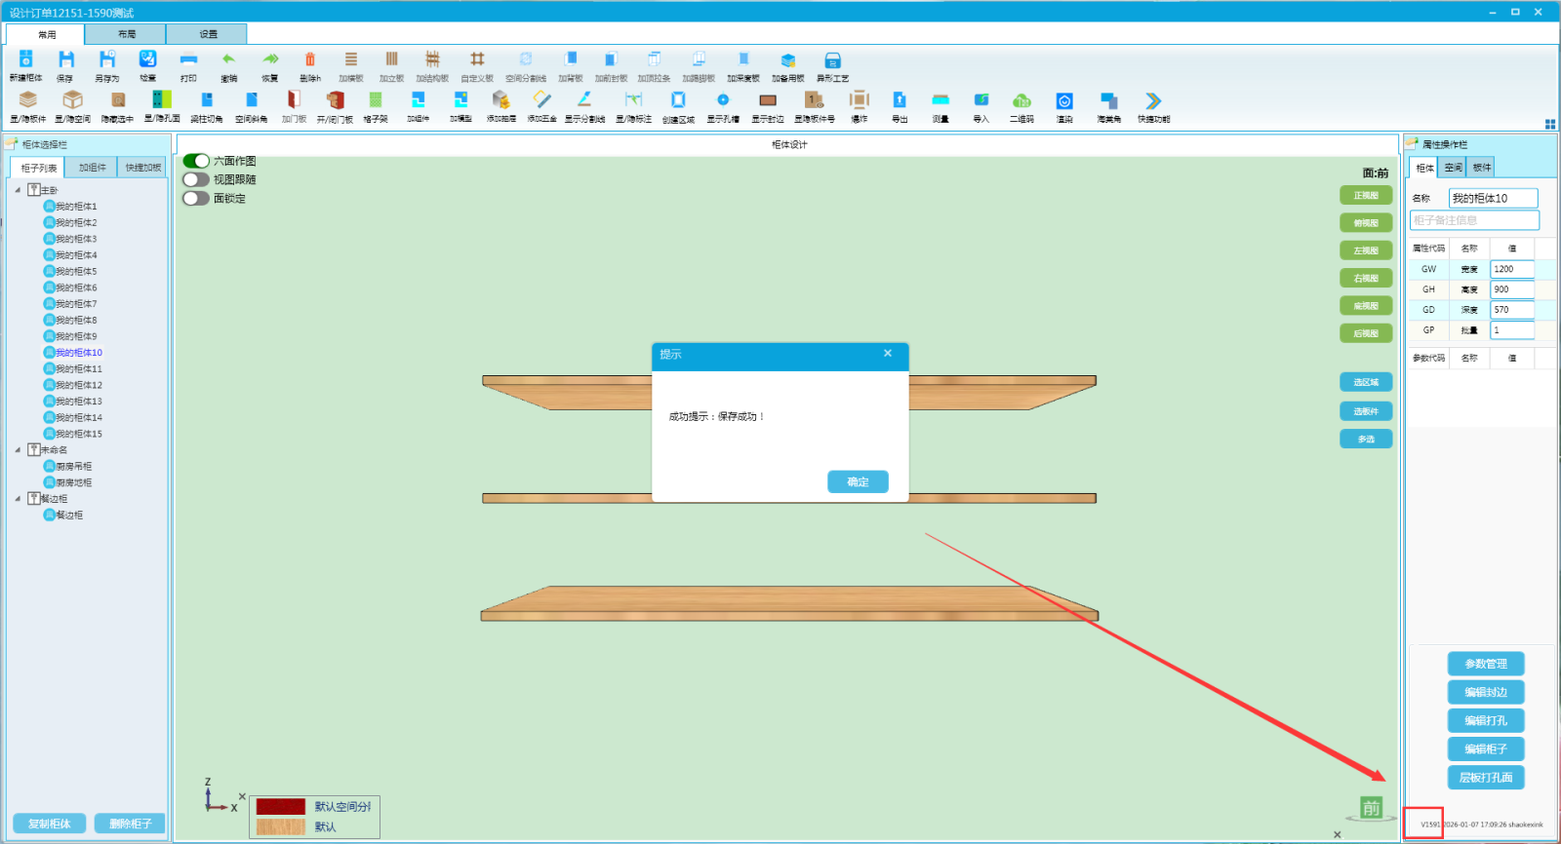The image size is (1561, 844).
Task: Click the 打印 print icon
Action: (x=188, y=62)
